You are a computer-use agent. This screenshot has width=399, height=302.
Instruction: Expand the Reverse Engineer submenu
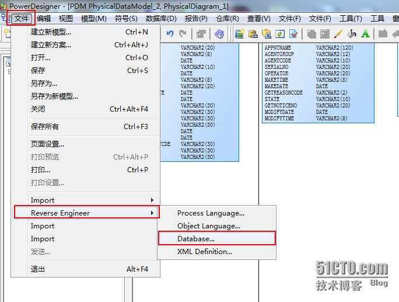tap(87, 213)
